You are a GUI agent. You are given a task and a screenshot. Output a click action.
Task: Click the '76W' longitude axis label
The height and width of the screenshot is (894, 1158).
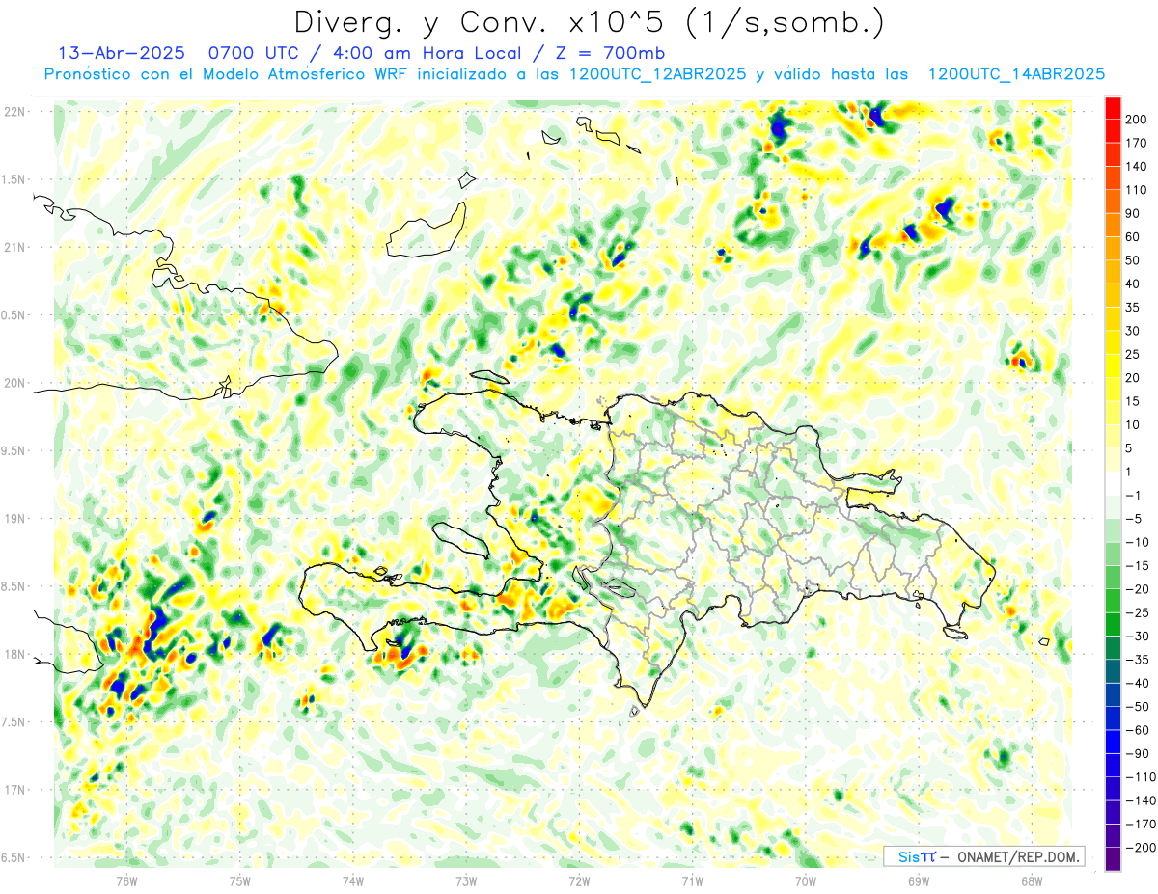click(x=126, y=880)
